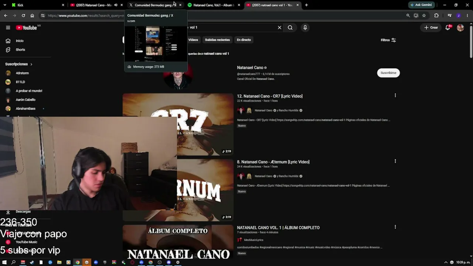The height and width of the screenshot is (266, 473).
Task: Open NATANAEL CANO VOL. 1 ÁLBUM COMPLETO title
Action: point(278,228)
